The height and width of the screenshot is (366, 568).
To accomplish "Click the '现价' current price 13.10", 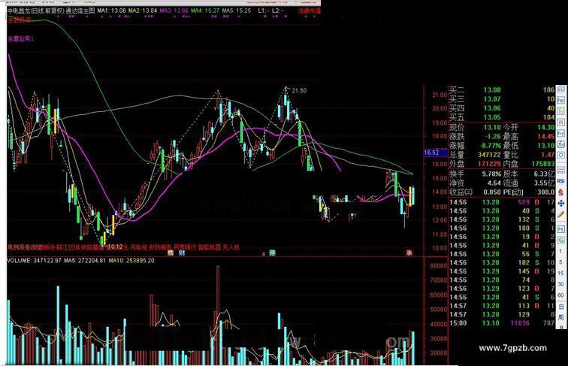I will 492,127.
